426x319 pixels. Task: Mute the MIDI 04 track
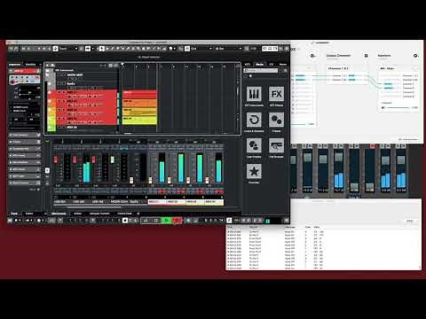pos(59,119)
